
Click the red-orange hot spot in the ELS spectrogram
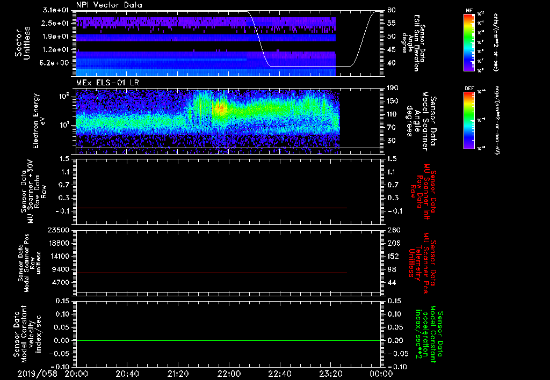[x=221, y=109]
